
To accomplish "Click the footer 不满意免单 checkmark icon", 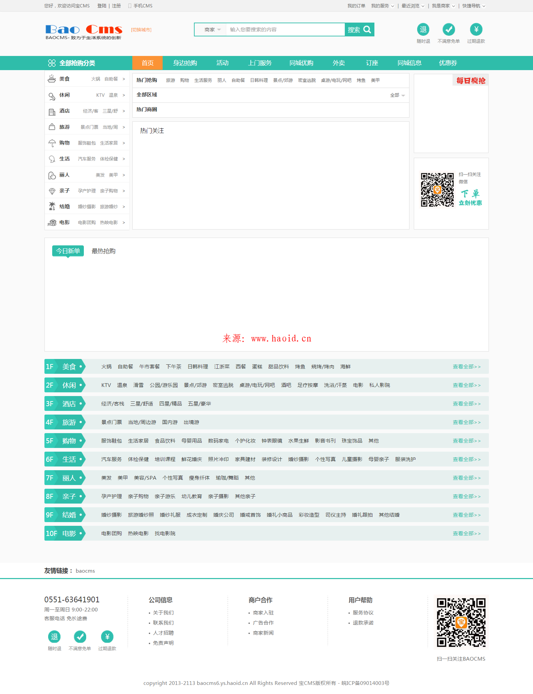I will tap(80, 637).
